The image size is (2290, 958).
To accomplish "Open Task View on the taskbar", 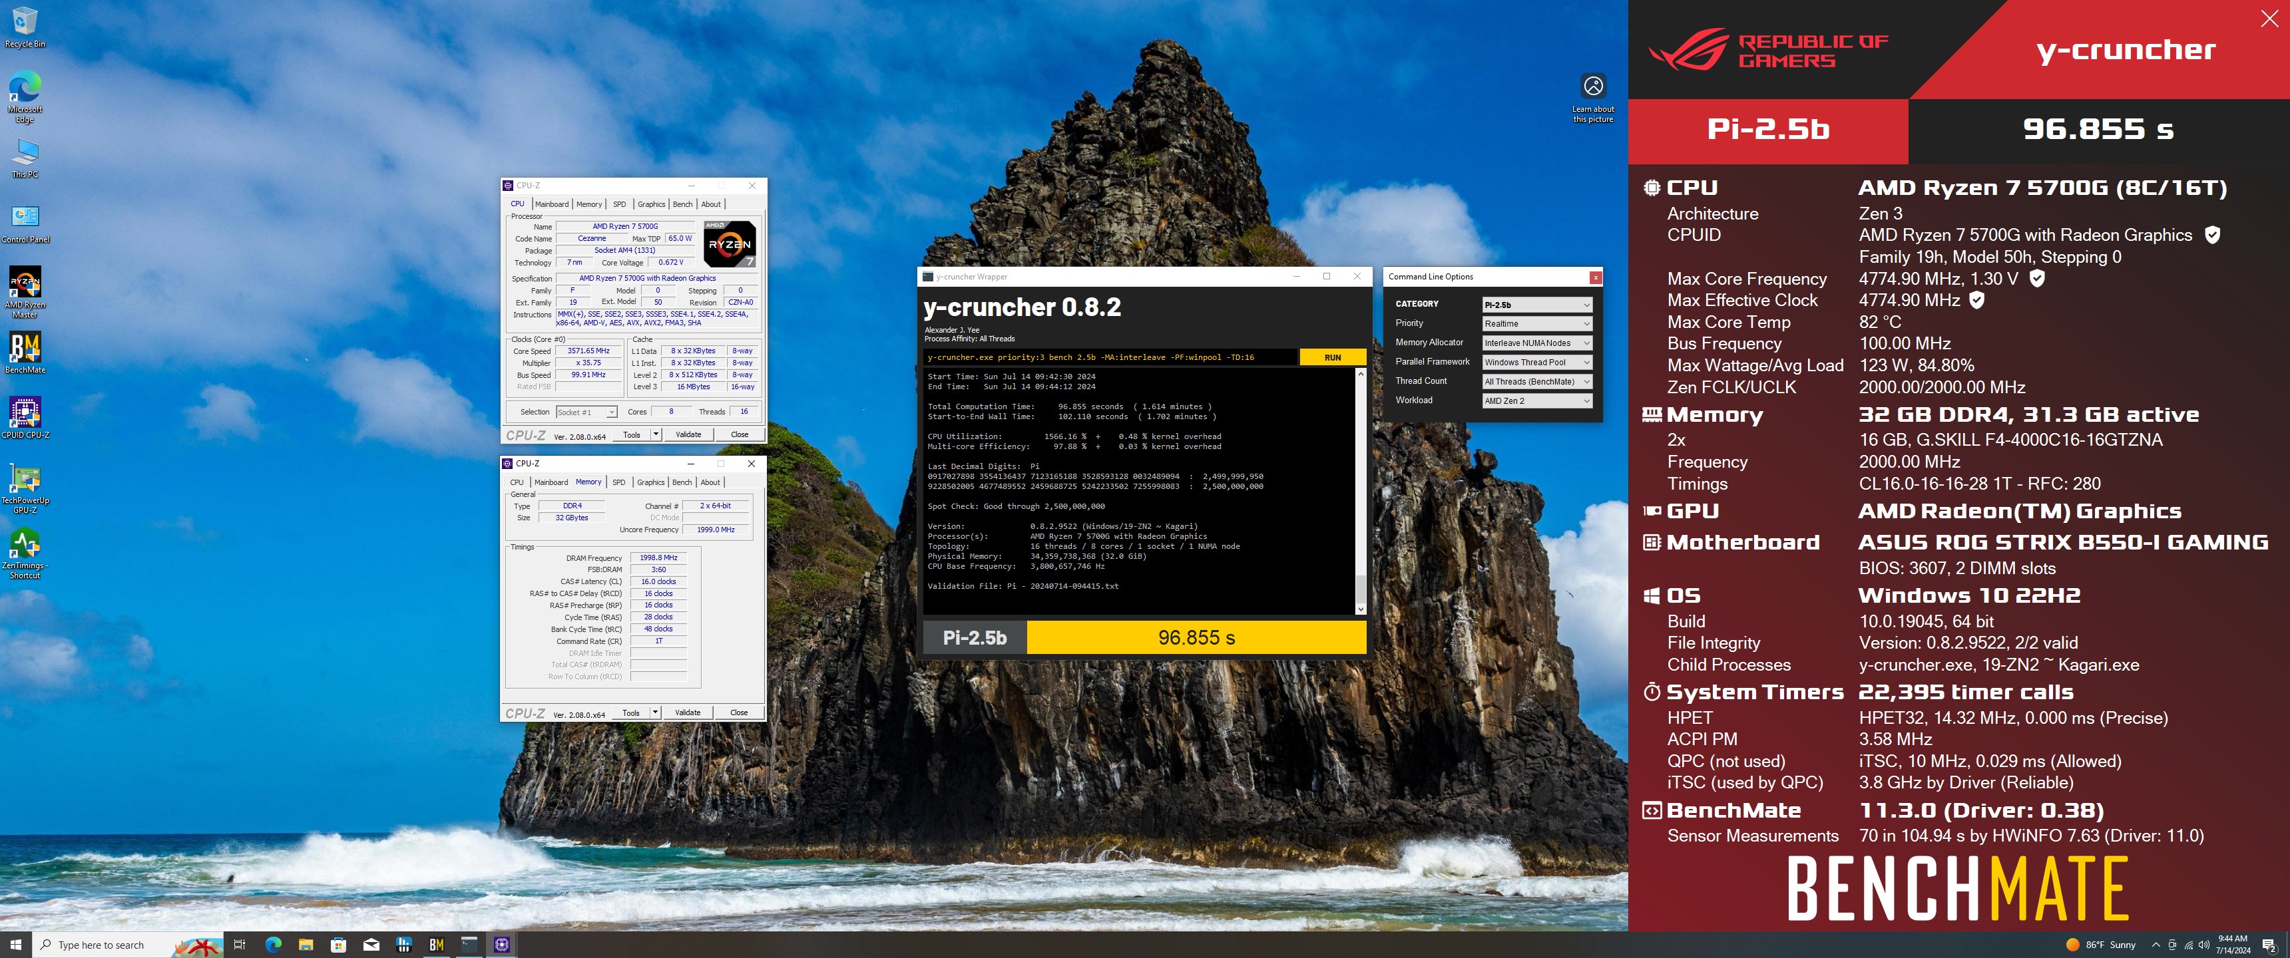I will (239, 945).
